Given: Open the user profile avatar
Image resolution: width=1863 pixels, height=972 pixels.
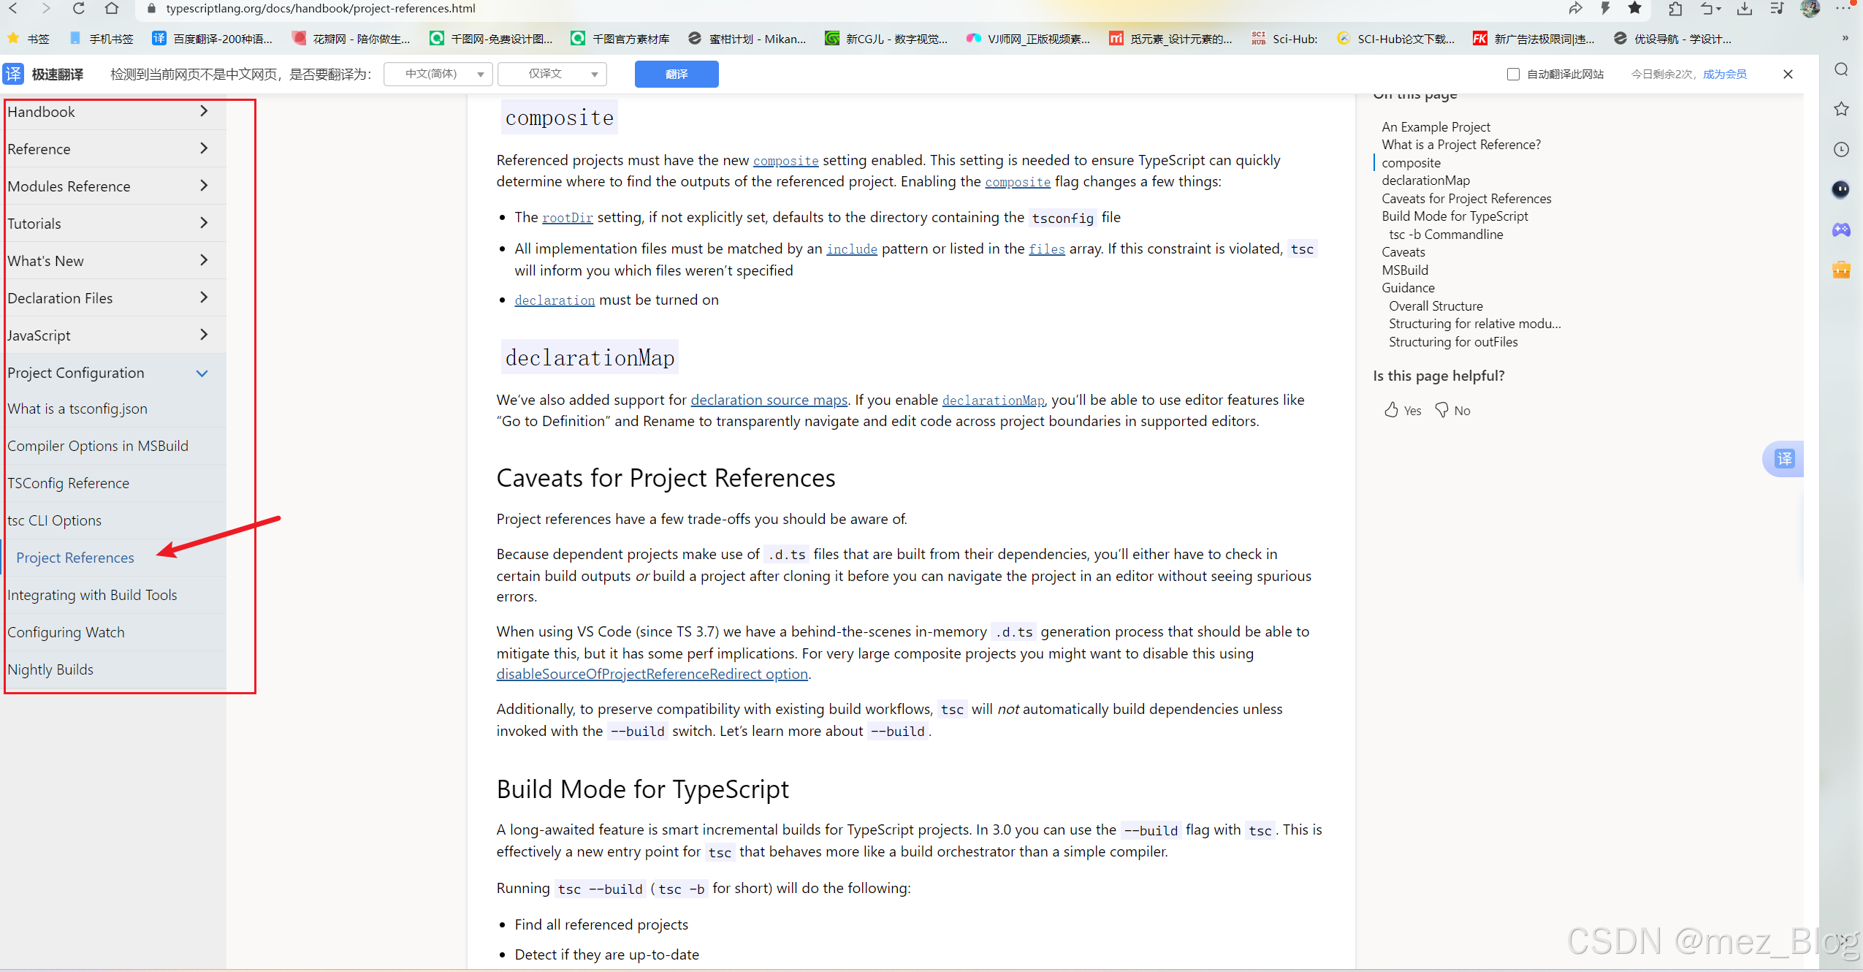Looking at the screenshot, I should [1810, 8].
